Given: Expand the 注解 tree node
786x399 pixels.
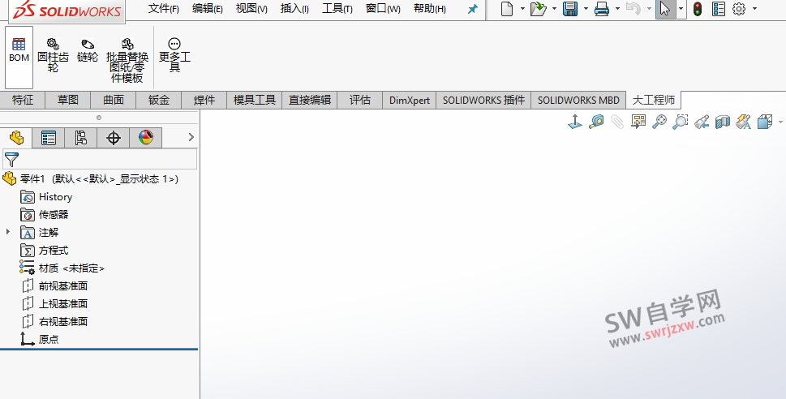Looking at the screenshot, I should (x=9, y=232).
